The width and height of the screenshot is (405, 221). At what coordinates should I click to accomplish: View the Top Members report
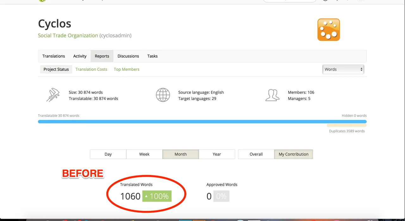click(127, 69)
